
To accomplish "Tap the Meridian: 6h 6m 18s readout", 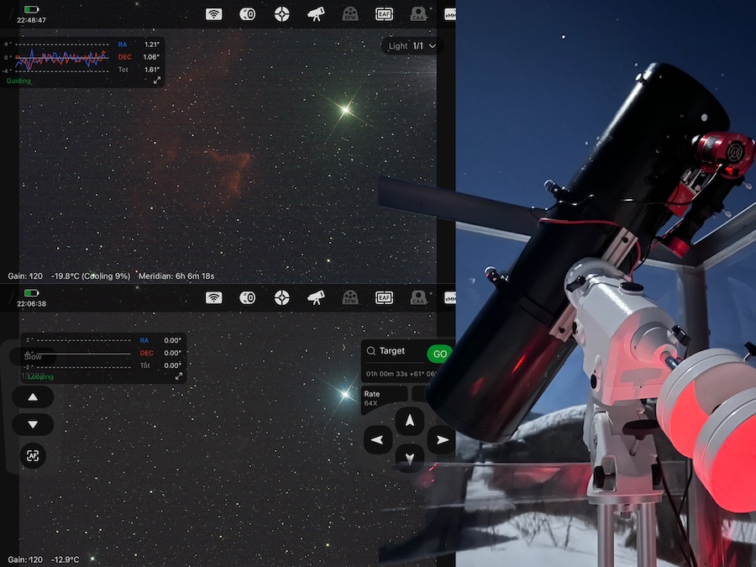I will click(x=176, y=276).
